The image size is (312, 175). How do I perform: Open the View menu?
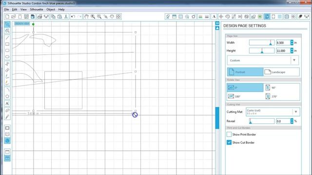click(23, 9)
